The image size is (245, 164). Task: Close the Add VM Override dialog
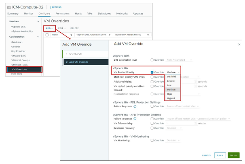(x=239, y=45)
